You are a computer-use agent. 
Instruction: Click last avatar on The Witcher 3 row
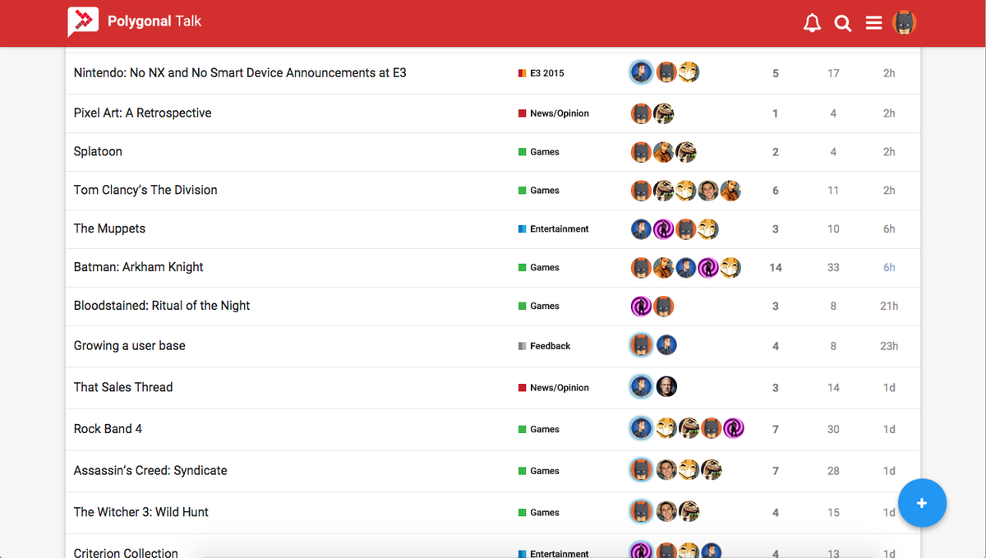coord(689,511)
